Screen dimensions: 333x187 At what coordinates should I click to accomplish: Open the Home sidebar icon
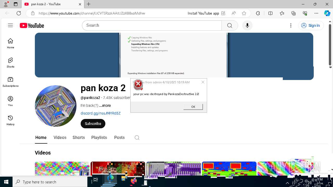[x=10, y=43]
